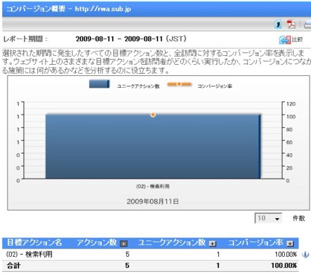Click the アクション数 value 5 in 合計 row
The height and width of the screenshot is (274, 311).
[x=127, y=266]
